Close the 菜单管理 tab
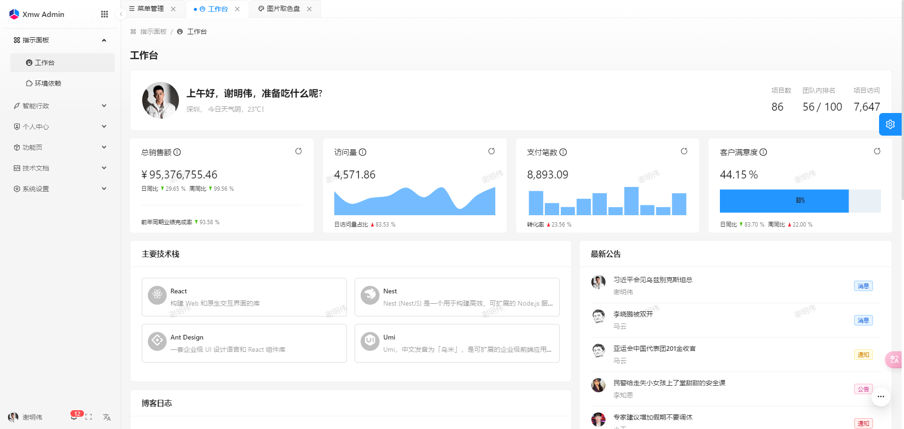Viewport: 904px width, 429px height. click(173, 9)
